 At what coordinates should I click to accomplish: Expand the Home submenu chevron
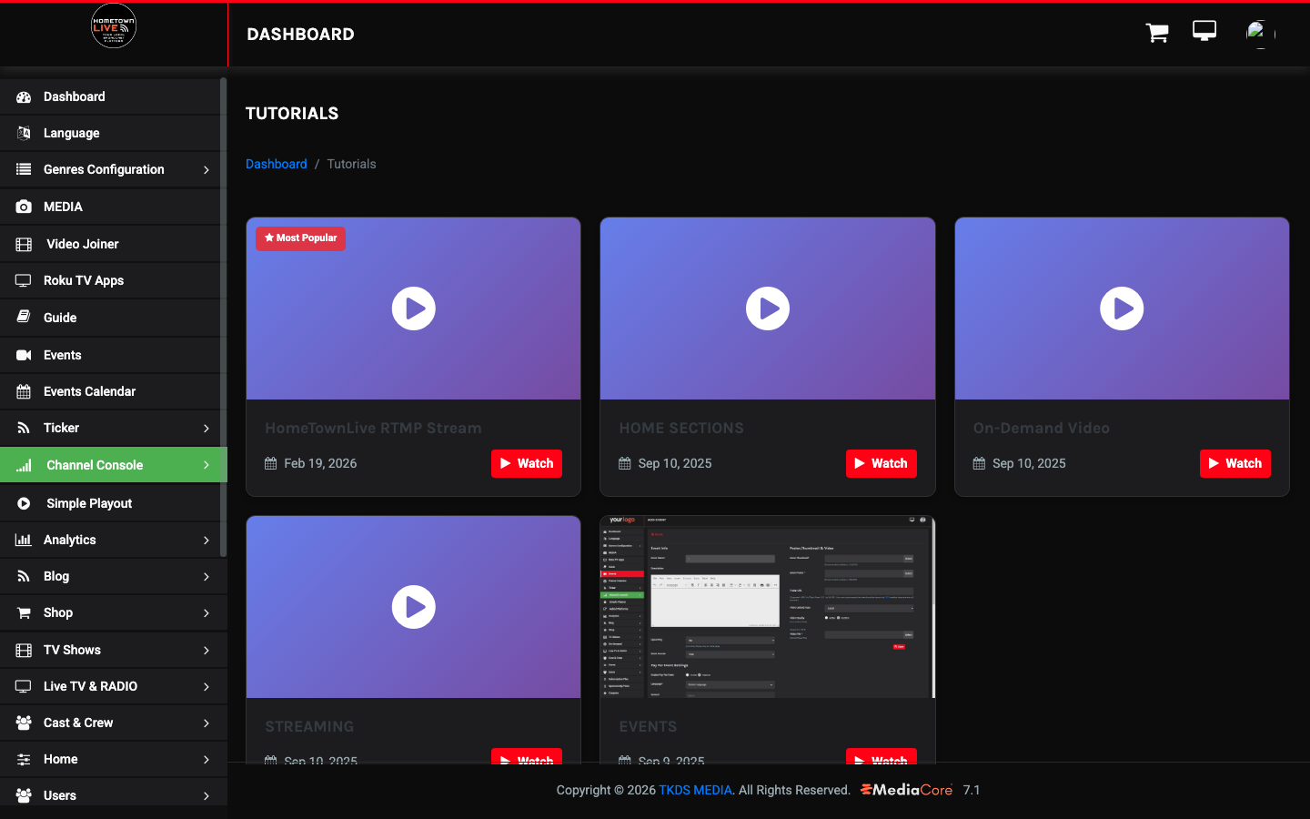point(207,760)
